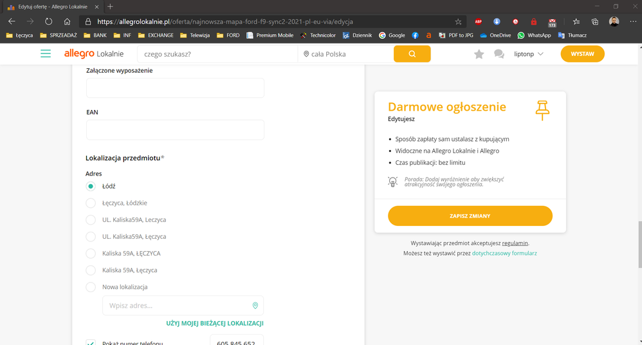View site security lock info
Screen dimensions: 642x345
point(88,22)
